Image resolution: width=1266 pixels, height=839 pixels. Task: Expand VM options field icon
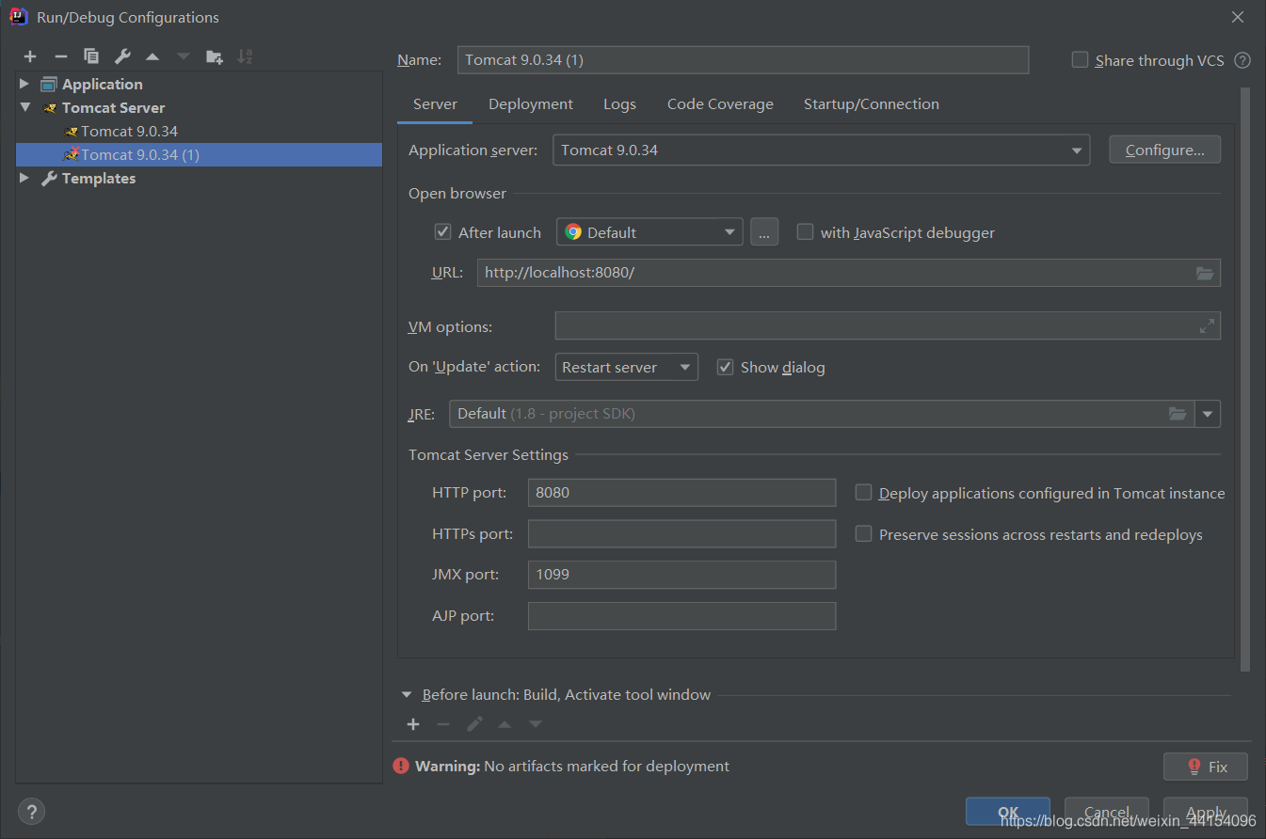tap(1207, 326)
